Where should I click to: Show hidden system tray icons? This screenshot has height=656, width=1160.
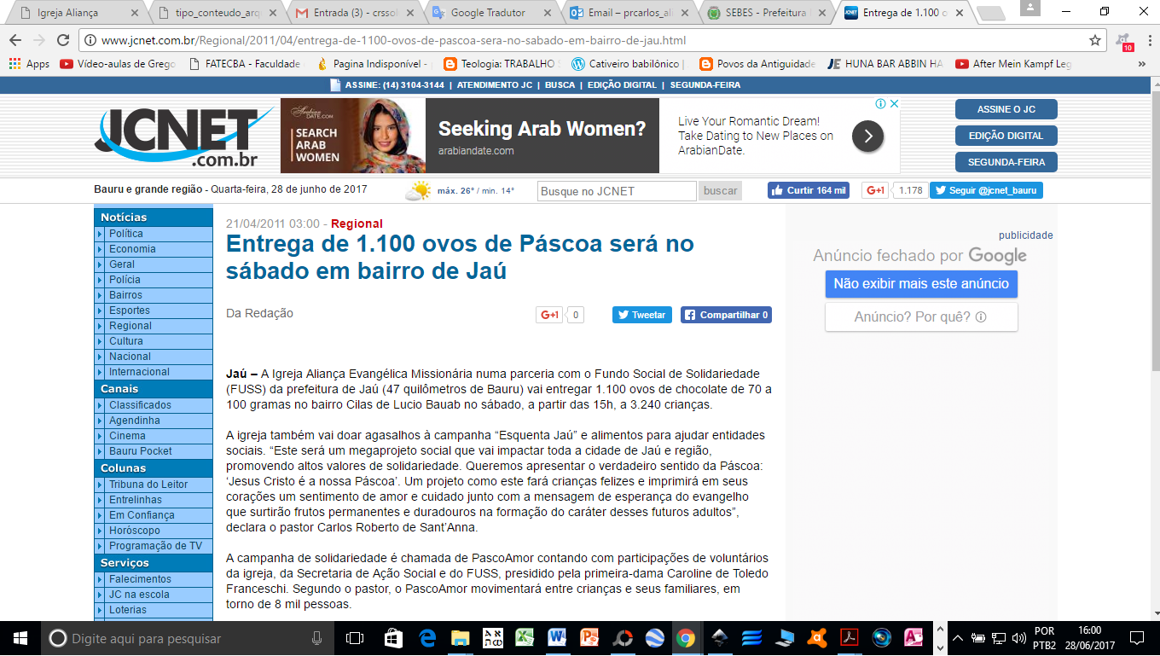coord(958,638)
